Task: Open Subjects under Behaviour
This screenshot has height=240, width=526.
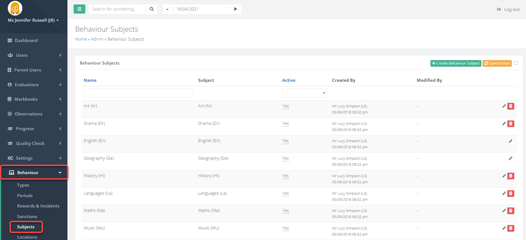Action: (26, 227)
